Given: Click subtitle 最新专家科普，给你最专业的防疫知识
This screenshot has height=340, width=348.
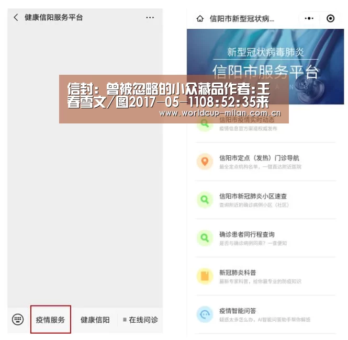Looking at the screenshot, I should point(260,281).
